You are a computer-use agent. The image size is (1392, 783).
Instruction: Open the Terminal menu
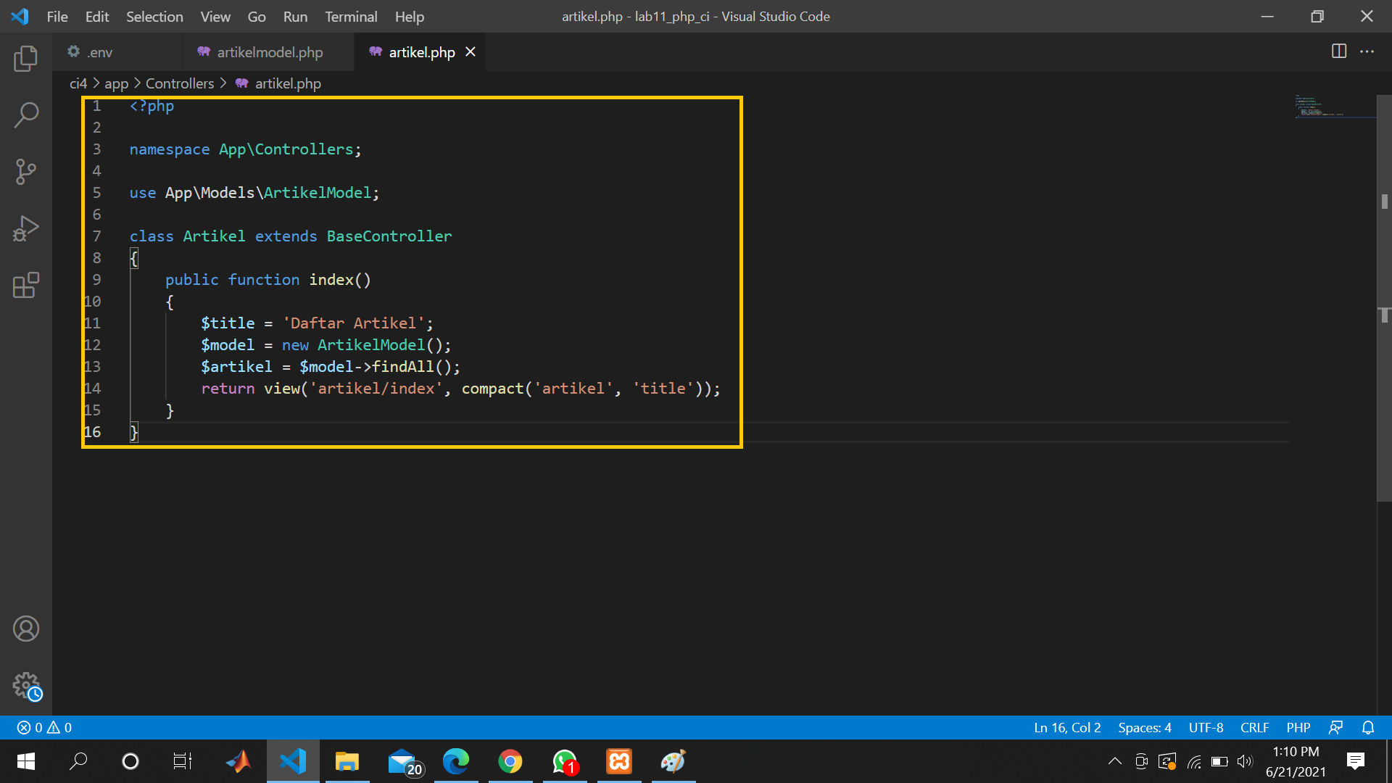(x=351, y=16)
